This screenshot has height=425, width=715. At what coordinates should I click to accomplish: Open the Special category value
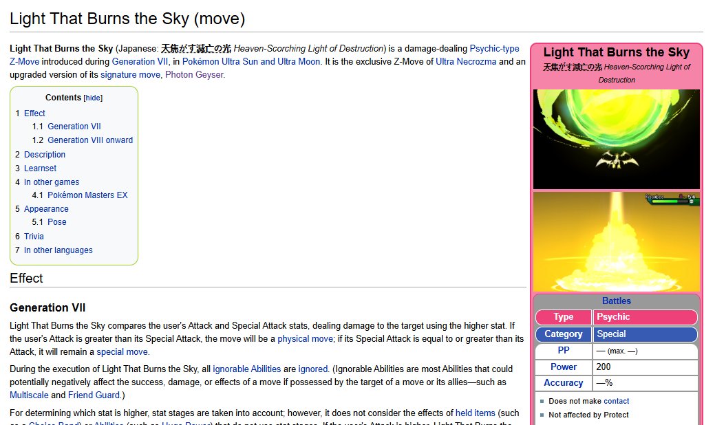click(611, 334)
